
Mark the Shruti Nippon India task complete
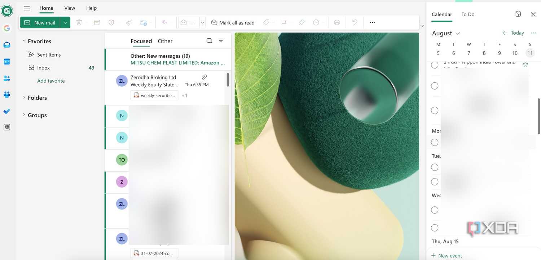point(435,65)
